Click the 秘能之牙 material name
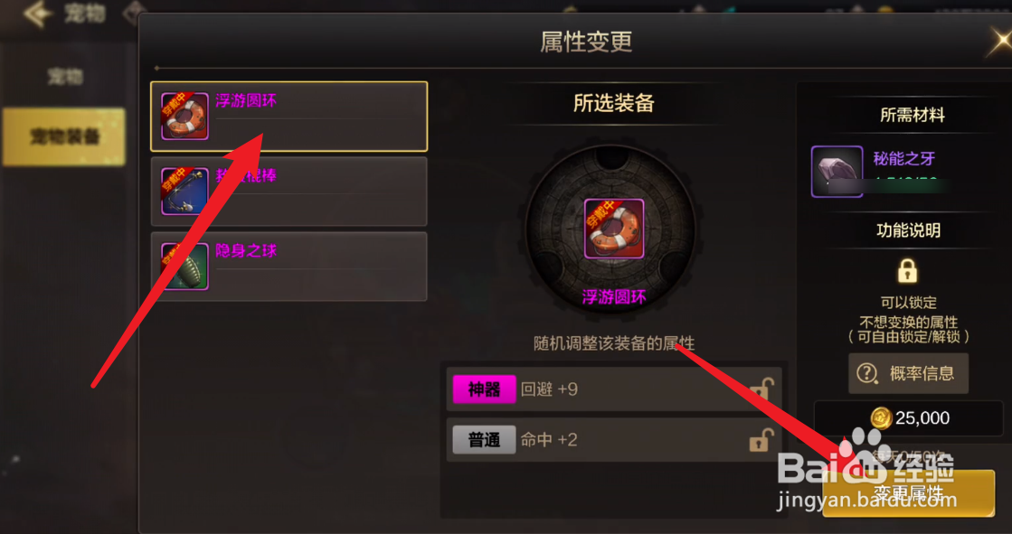 click(903, 158)
